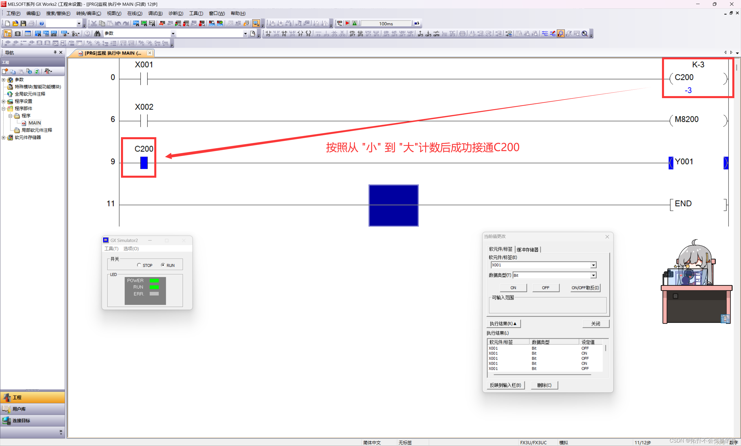Select RUN radio button in GX Simulator2
Viewport: 741px width, 446px height.
coord(163,265)
